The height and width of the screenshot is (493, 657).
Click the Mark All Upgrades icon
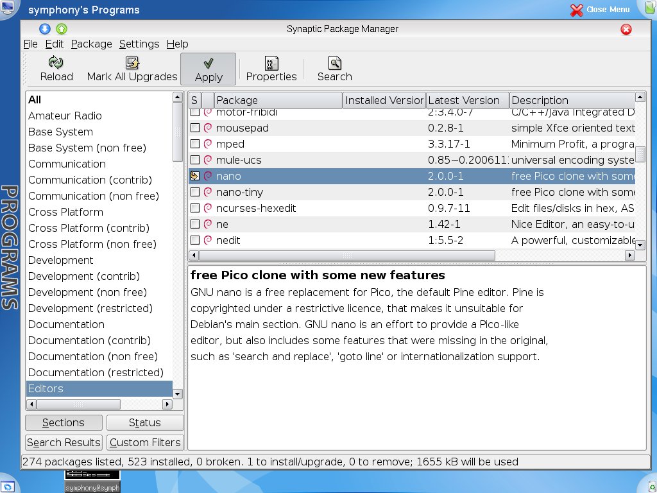(132, 63)
